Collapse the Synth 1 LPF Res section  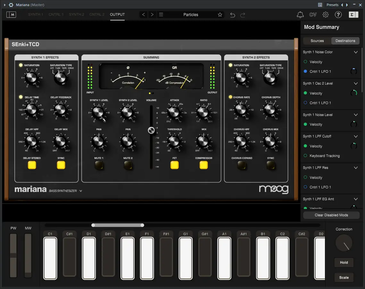pyautogui.click(x=356, y=168)
